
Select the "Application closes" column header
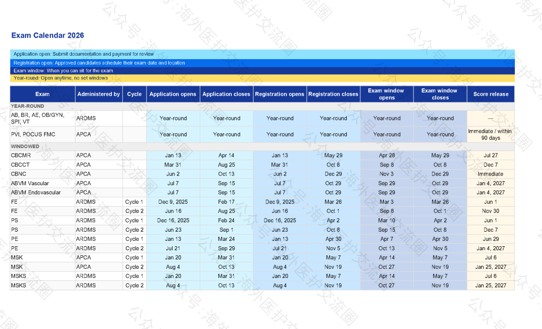click(x=226, y=94)
